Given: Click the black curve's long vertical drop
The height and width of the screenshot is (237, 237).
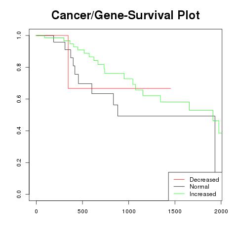Looking at the screenshot, I should pos(215,144).
